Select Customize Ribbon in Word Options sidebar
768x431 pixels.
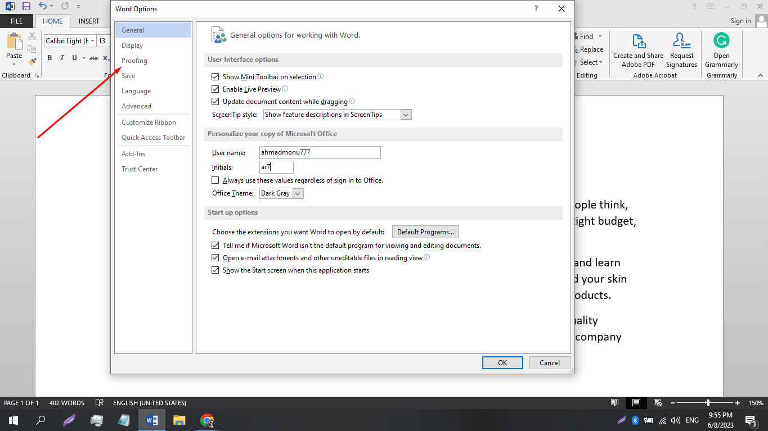pyautogui.click(x=153, y=123)
